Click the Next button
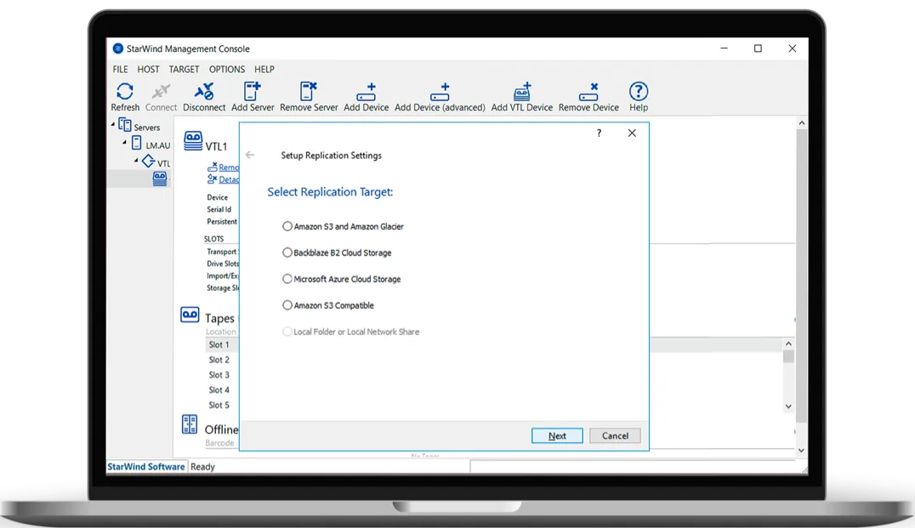This screenshot has width=915, height=528. click(x=557, y=436)
